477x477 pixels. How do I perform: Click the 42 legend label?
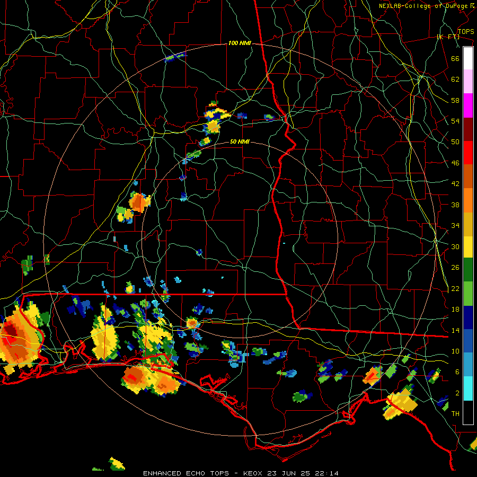[x=455, y=184]
